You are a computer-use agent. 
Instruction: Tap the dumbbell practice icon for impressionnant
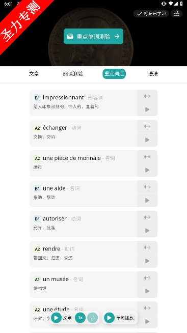(147, 96)
